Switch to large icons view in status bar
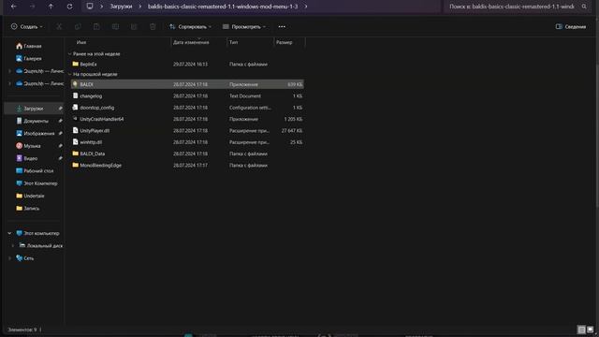This screenshot has width=599, height=337. (591, 330)
